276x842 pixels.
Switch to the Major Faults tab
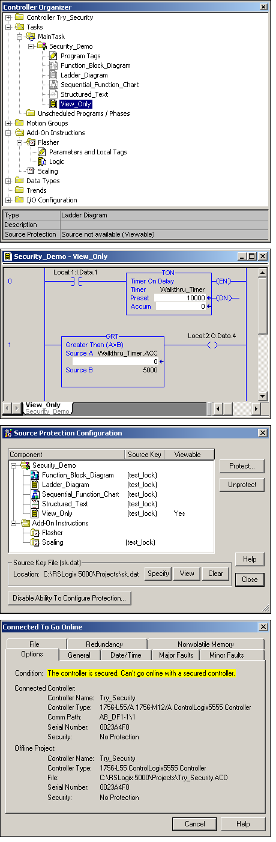(x=176, y=655)
